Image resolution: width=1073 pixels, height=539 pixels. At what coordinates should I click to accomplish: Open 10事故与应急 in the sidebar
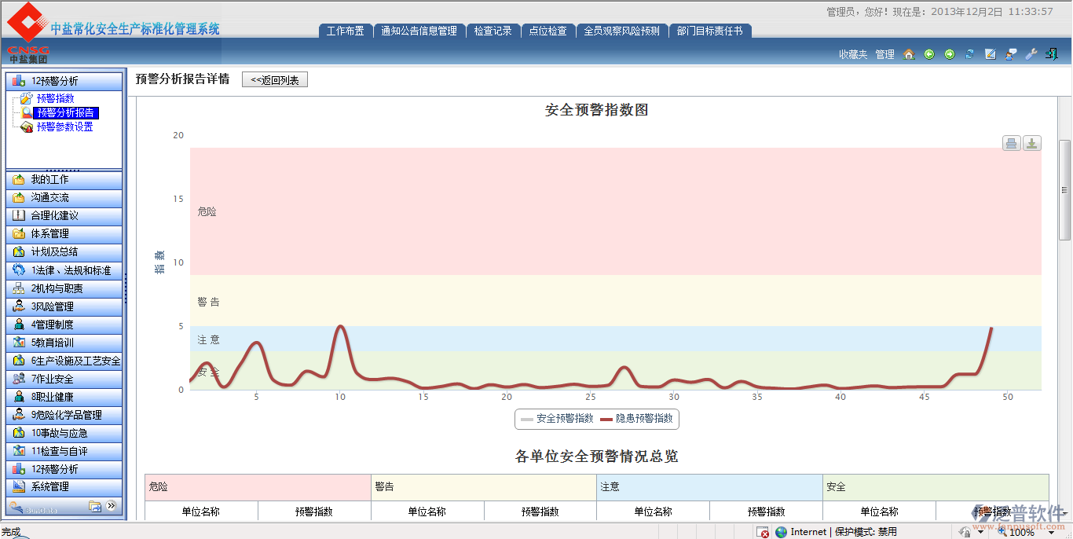64,433
